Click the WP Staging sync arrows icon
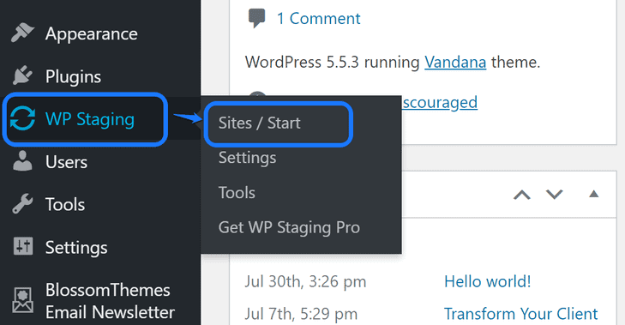 [x=22, y=118]
